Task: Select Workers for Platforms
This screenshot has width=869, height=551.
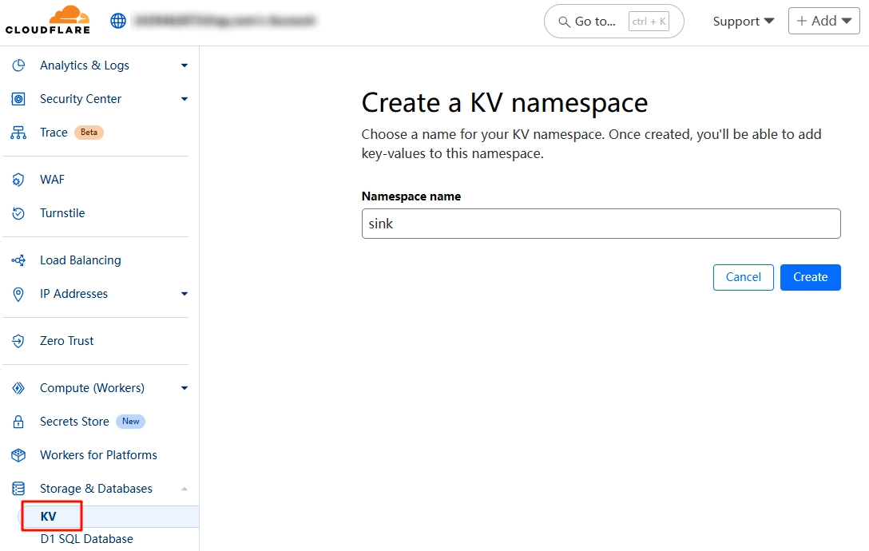Action: pyautogui.click(x=99, y=455)
